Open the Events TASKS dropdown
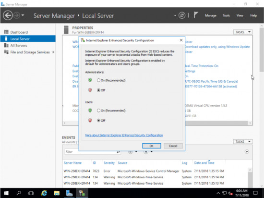Image resolution: width=264 pixels, height=198 pixels. 242,142
